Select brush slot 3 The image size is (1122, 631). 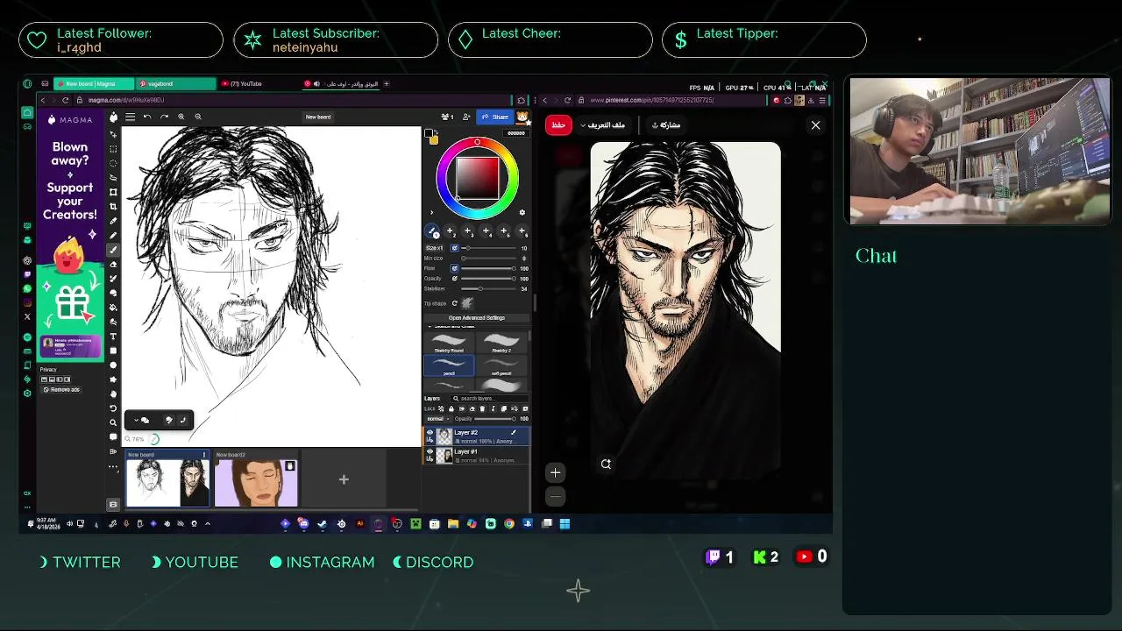[467, 230]
